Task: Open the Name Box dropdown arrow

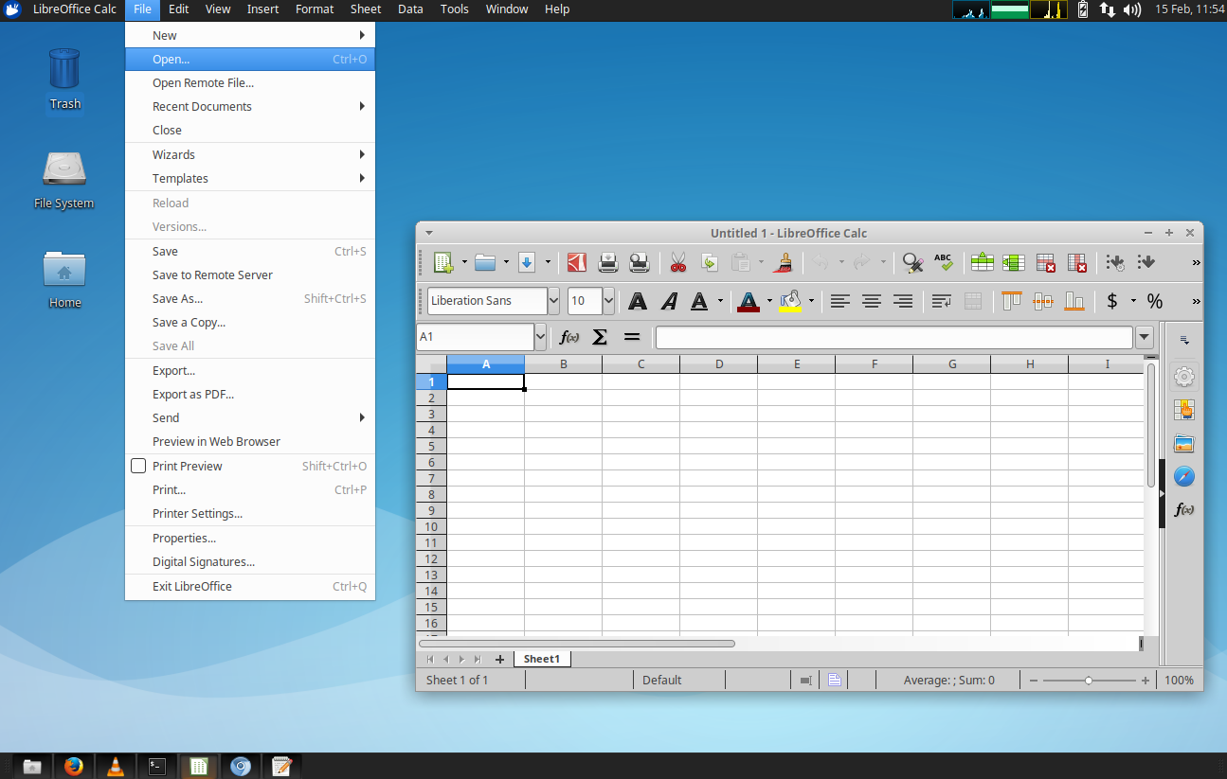Action: 540,337
